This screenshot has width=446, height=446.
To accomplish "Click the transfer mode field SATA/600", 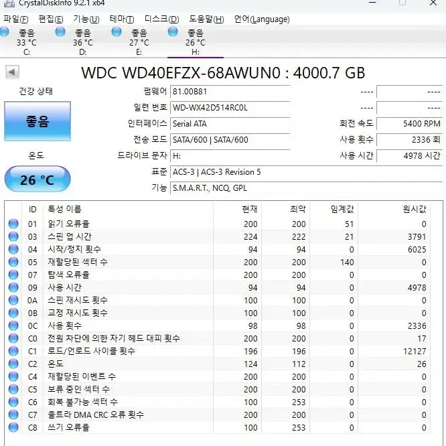I will pos(230,140).
